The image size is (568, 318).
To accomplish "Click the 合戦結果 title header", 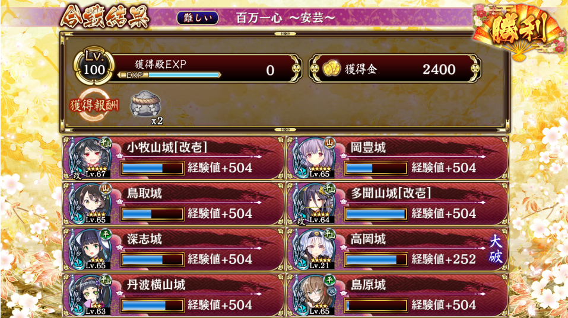I will [x=104, y=16].
